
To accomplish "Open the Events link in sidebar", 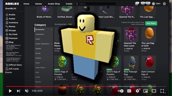I will [x=9, y=73].
